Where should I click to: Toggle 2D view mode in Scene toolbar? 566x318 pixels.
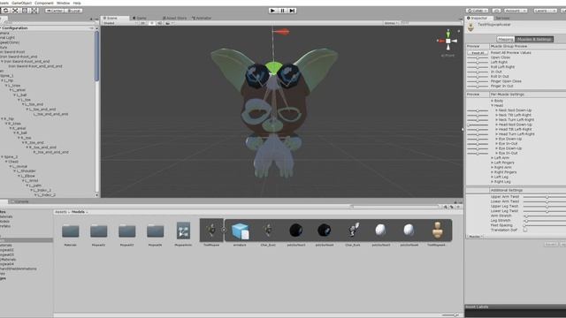click(143, 23)
